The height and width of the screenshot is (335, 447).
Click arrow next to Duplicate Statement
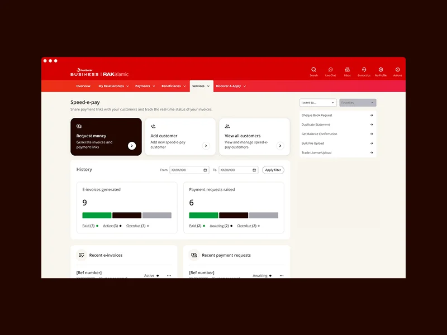372,125
